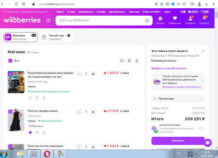The height and width of the screenshot is (158, 218).
Task: Uncheck the Балетки летние замшевые checkbox
Action: pos(10,146)
